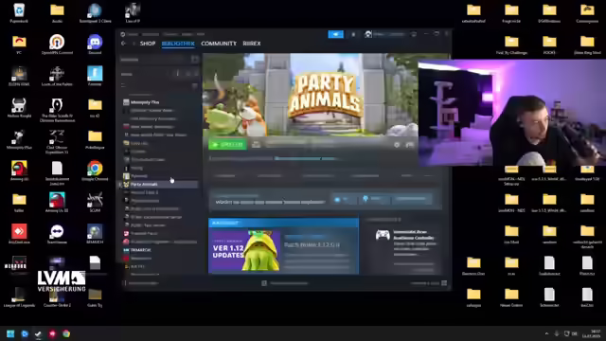Switch to the BIBLIOTHEK tab
Viewport: 606px width, 341px height.
(x=178, y=44)
